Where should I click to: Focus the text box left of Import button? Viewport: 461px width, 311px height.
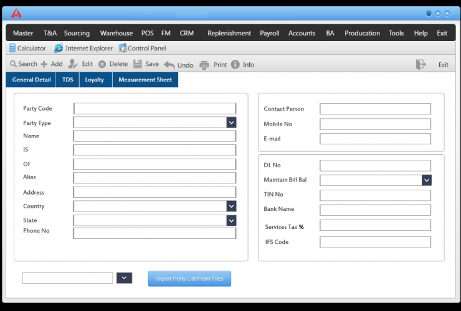coord(68,278)
